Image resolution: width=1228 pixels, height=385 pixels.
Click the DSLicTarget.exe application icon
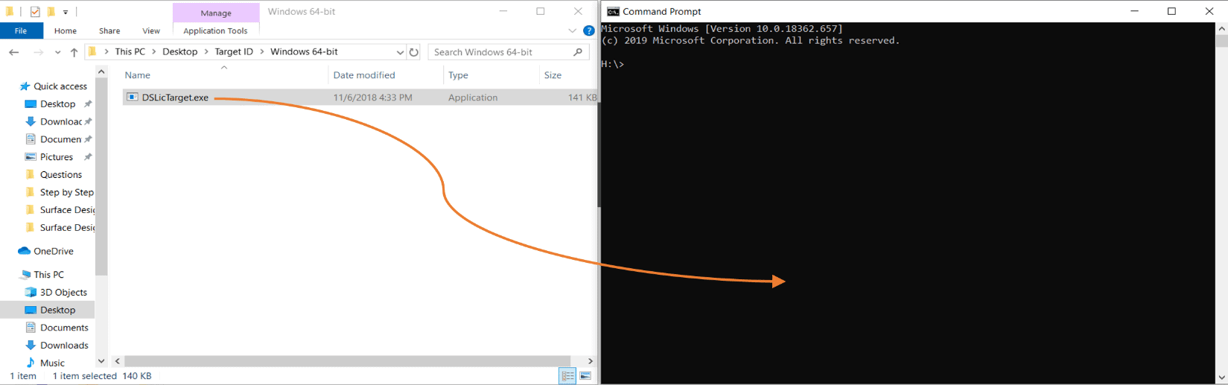click(x=133, y=97)
